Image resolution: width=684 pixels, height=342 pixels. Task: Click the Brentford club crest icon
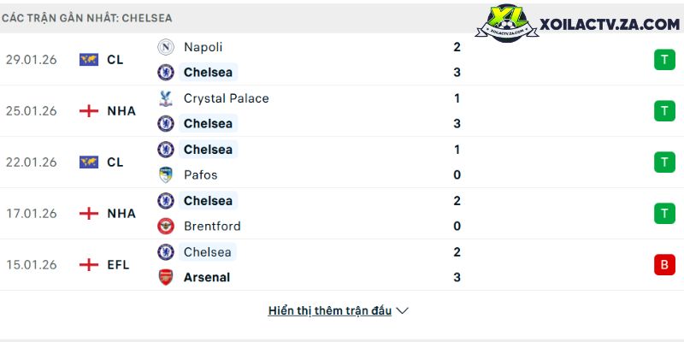tap(166, 227)
